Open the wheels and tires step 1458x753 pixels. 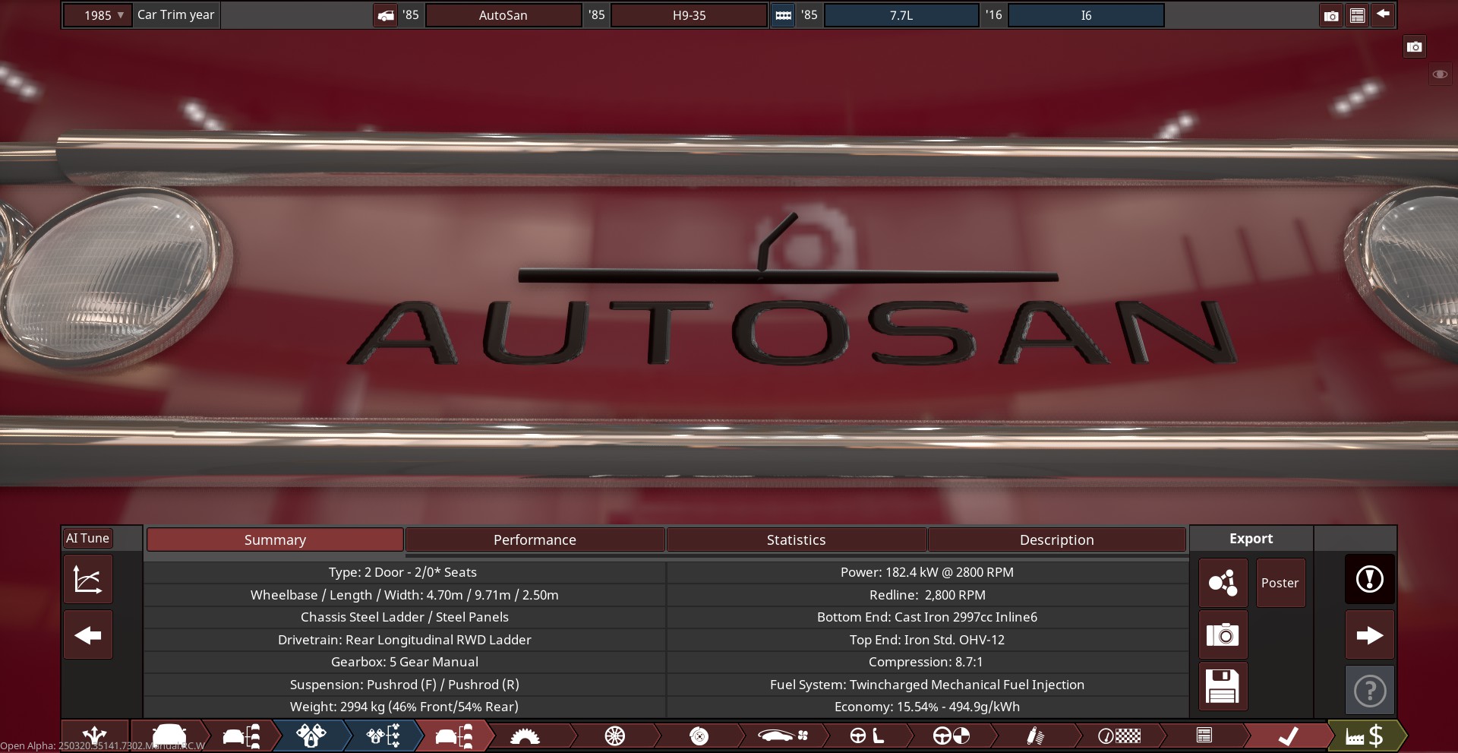(614, 736)
